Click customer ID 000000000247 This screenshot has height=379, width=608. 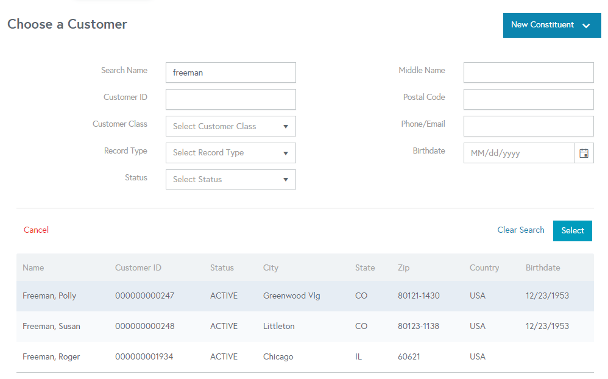tap(144, 296)
